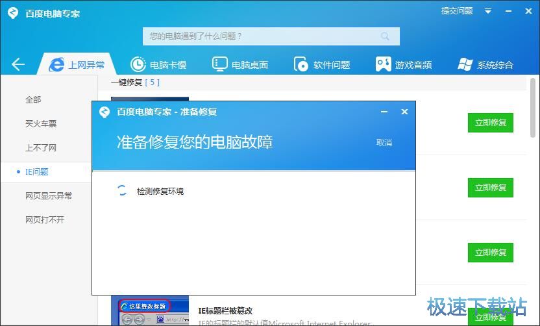The width and height of the screenshot is (540, 326).
Task: Open the IE标题栏被篡改 thumbnail
Action: [x=150, y=311]
